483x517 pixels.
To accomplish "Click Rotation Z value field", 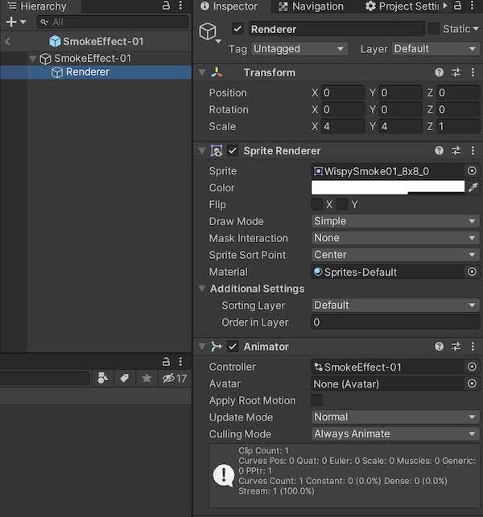I will [x=458, y=109].
